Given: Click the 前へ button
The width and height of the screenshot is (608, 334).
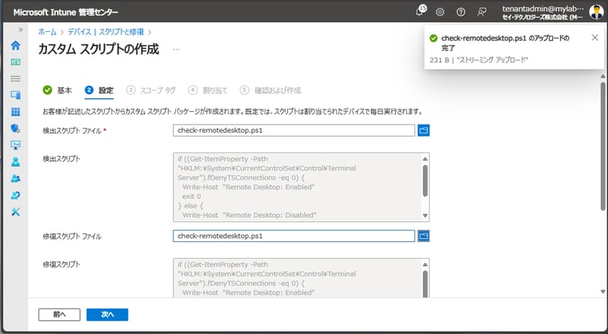Looking at the screenshot, I should (59, 315).
